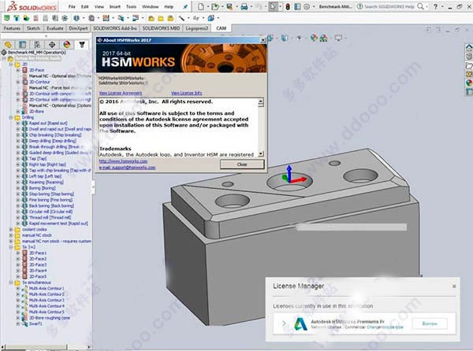Click Close in About HSMWorks dialog
This screenshot has height=351, width=473.
pyautogui.click(x=242, y=164)
